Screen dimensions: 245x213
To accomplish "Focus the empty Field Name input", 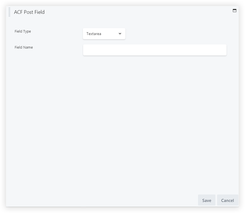I will 155,50.
